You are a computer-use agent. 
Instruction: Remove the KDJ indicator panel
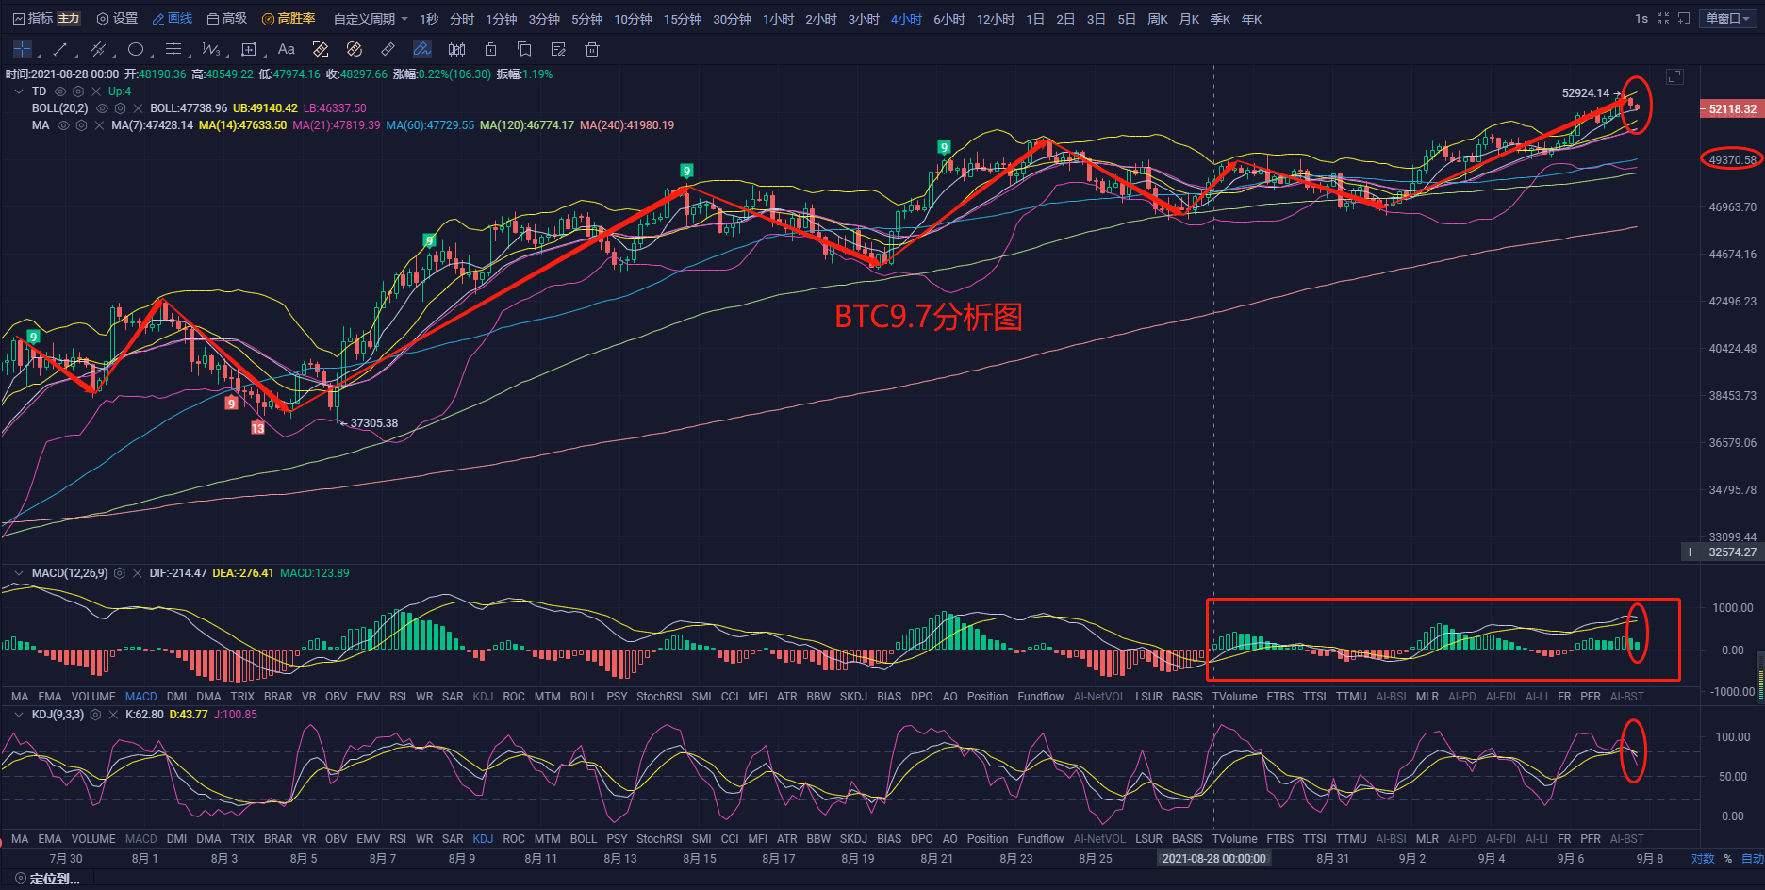113,715
